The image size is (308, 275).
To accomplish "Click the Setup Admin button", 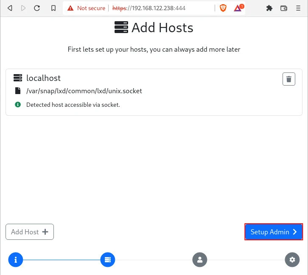I will point(274,232).
